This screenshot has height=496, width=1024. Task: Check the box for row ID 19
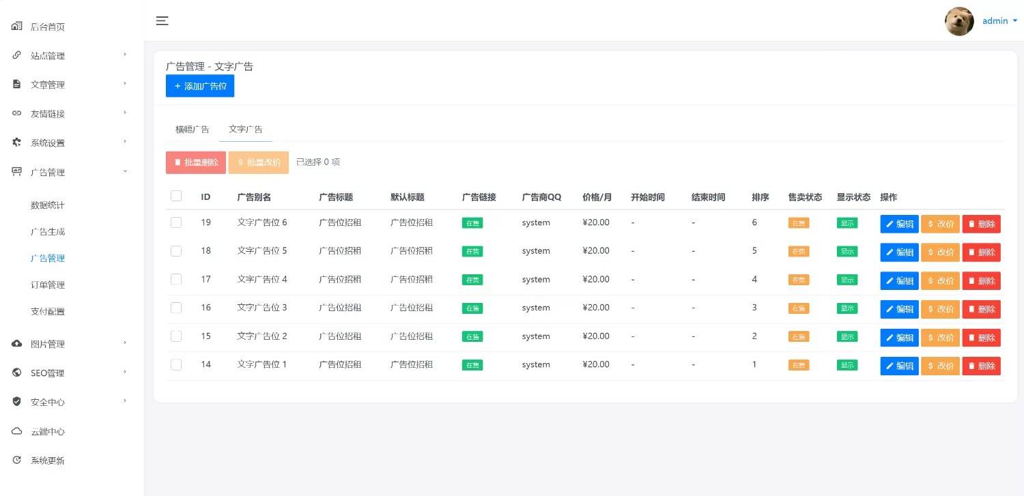[176, 222]
